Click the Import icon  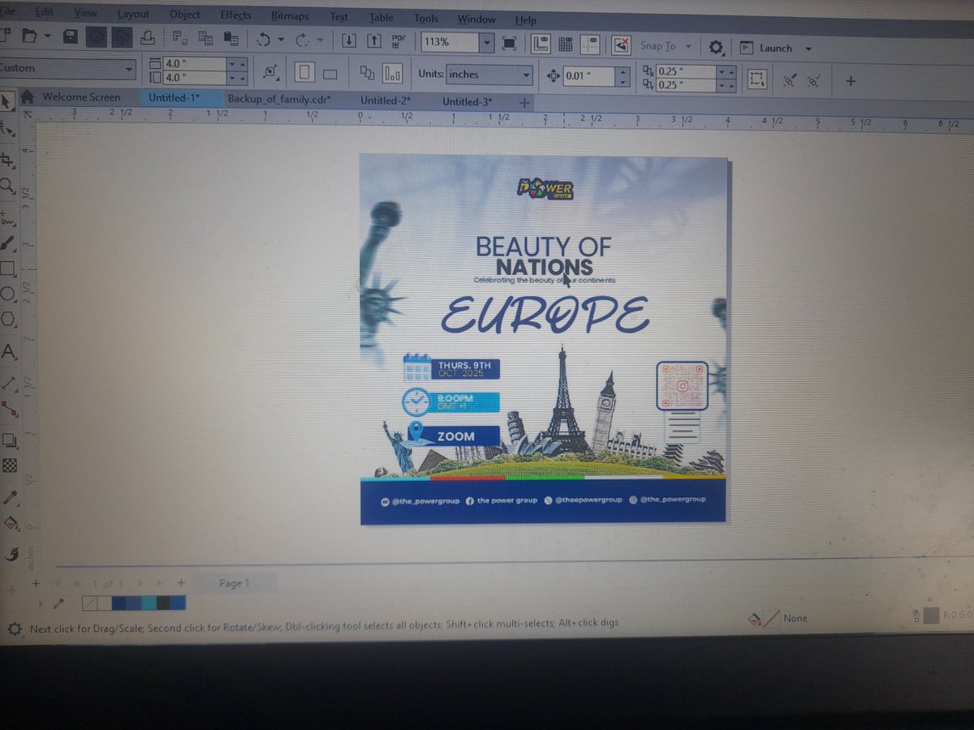pos(348,41)
